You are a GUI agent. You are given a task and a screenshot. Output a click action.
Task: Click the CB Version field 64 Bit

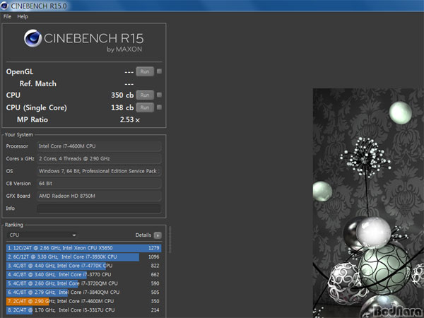click(x=99, y=184)
